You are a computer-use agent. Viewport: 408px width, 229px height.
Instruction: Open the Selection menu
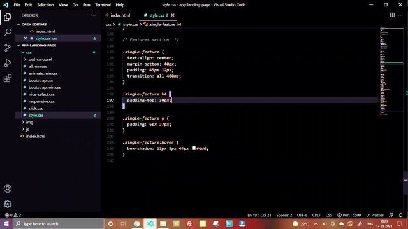[x=45, y=5]
